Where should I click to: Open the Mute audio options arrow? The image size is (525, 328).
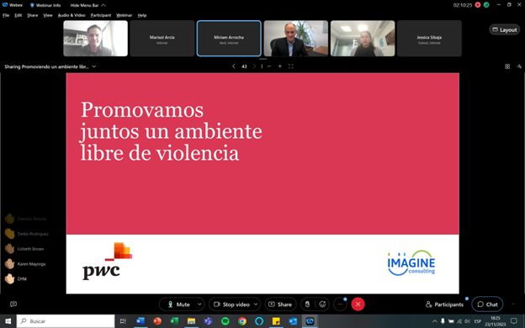coord(199,304)
